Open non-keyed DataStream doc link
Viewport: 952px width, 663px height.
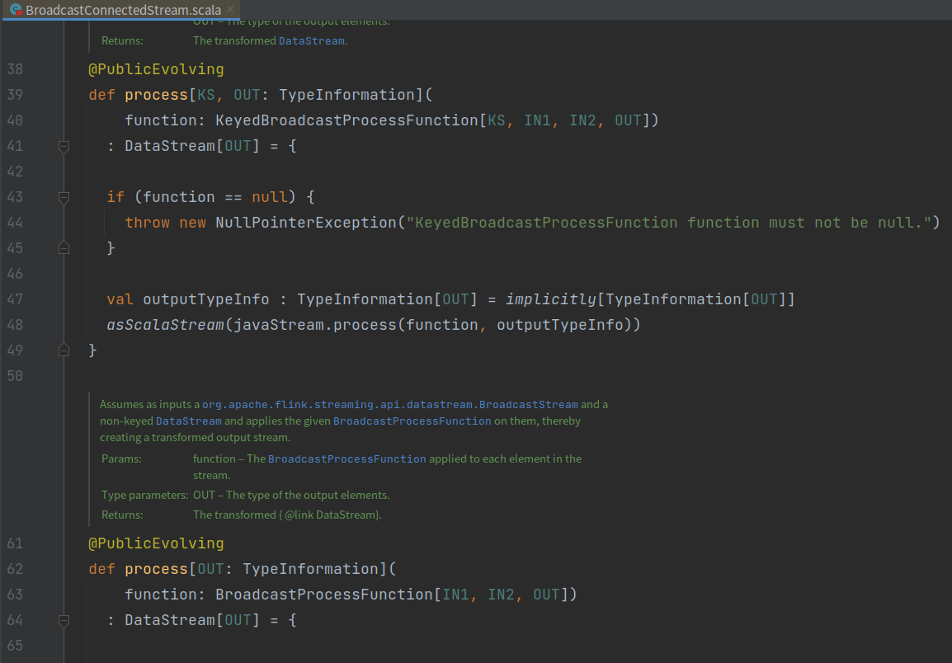point(189,421)
